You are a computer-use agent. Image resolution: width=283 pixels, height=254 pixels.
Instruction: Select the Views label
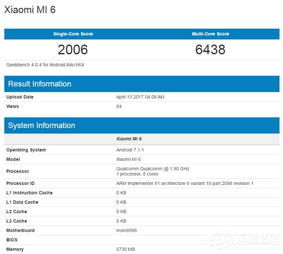pos(12,106)
